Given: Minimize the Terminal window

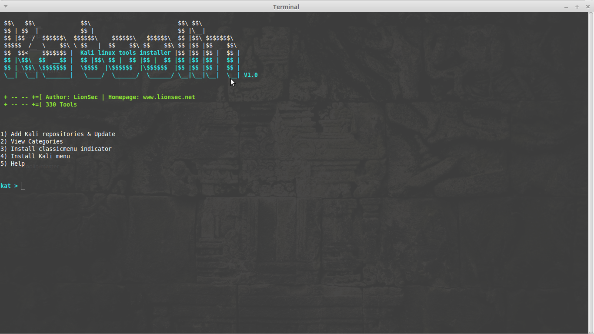Looking at the screenshot, I should (x=566, y=7).
